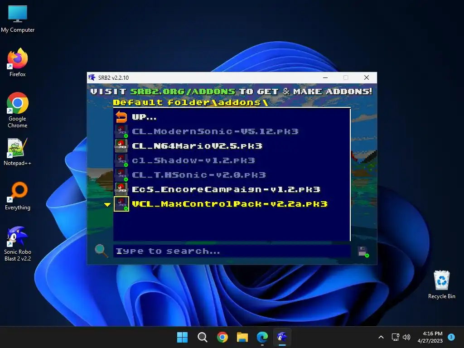Select the Recycle Bin desktop icon
Screen dimensions: 464x348
(x=441, y=285)
